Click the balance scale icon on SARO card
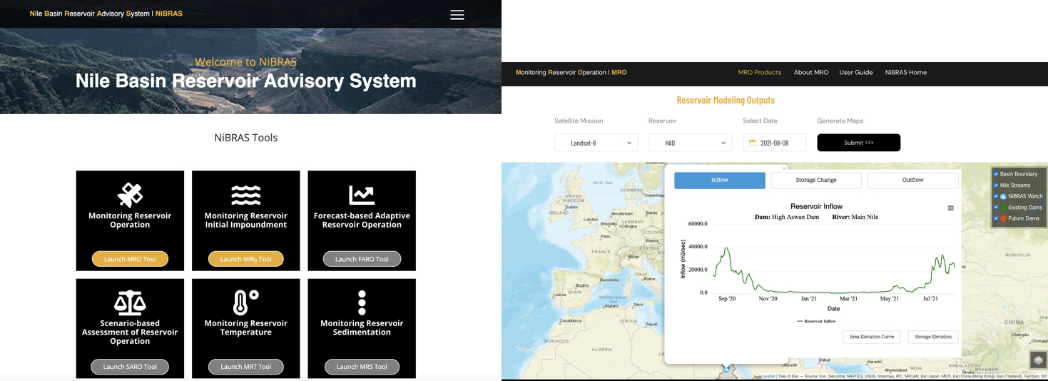This screenshot has width=1048, height=381. (130, 303)
